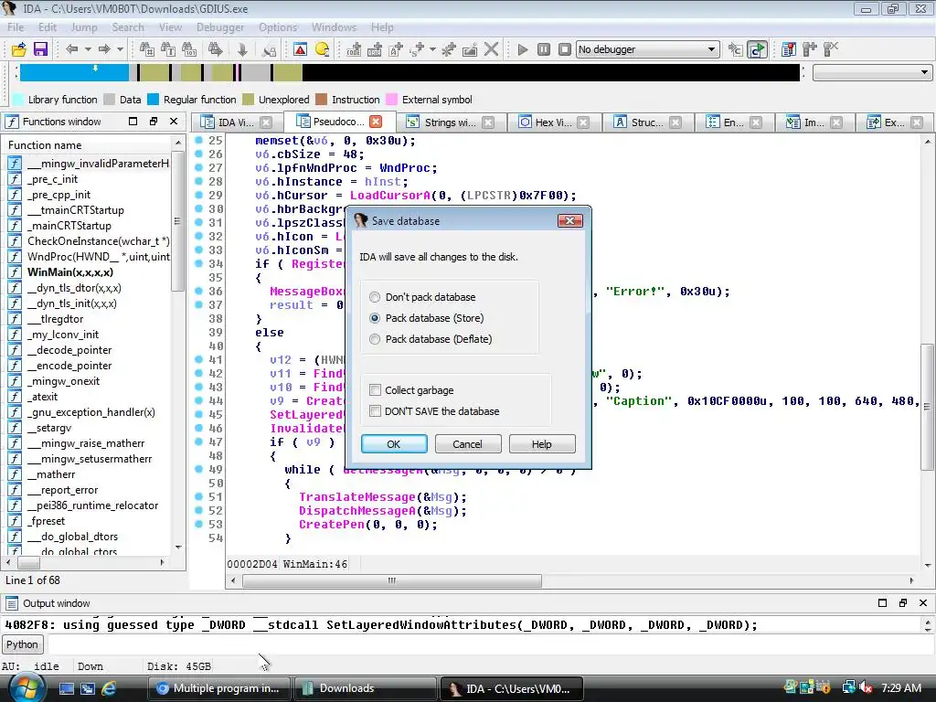
Task: Click the X undefine toolbar icon
Action: (x=491, y=49)
